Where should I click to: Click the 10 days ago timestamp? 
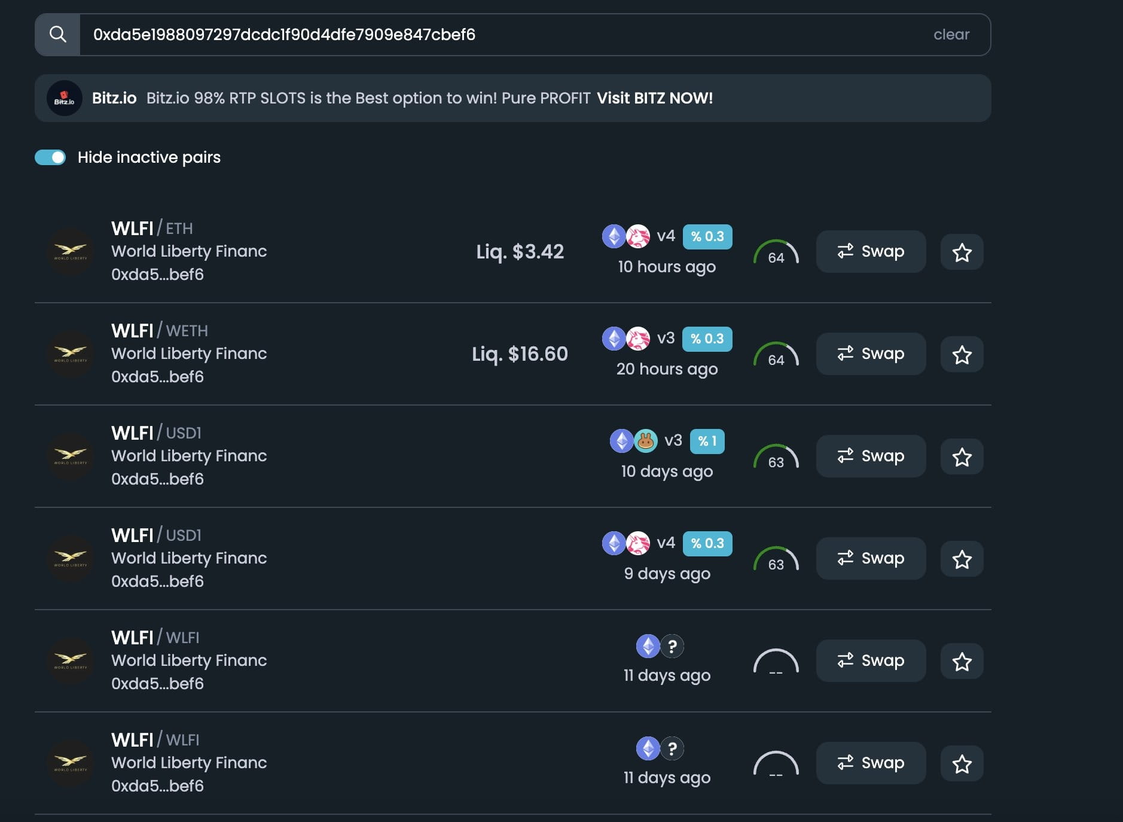(x=667, y=471)
